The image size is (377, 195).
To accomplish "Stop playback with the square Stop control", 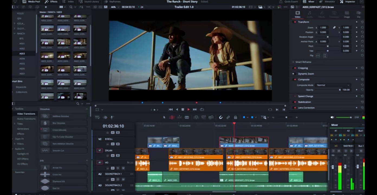I will click(x=183, y=109).
